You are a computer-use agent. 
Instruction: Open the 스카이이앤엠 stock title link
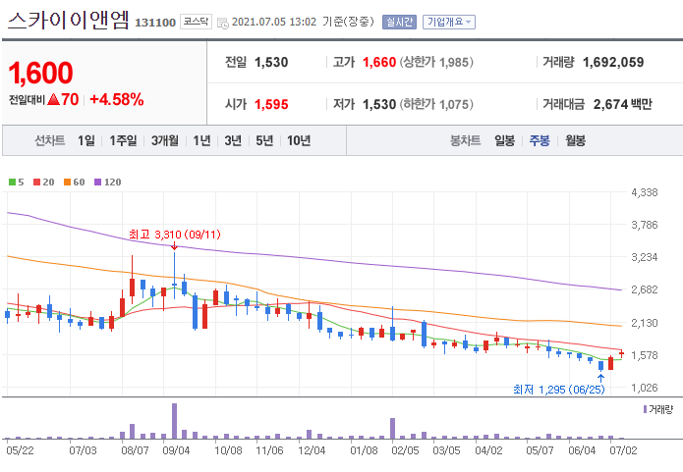click(x=67, y=21)
